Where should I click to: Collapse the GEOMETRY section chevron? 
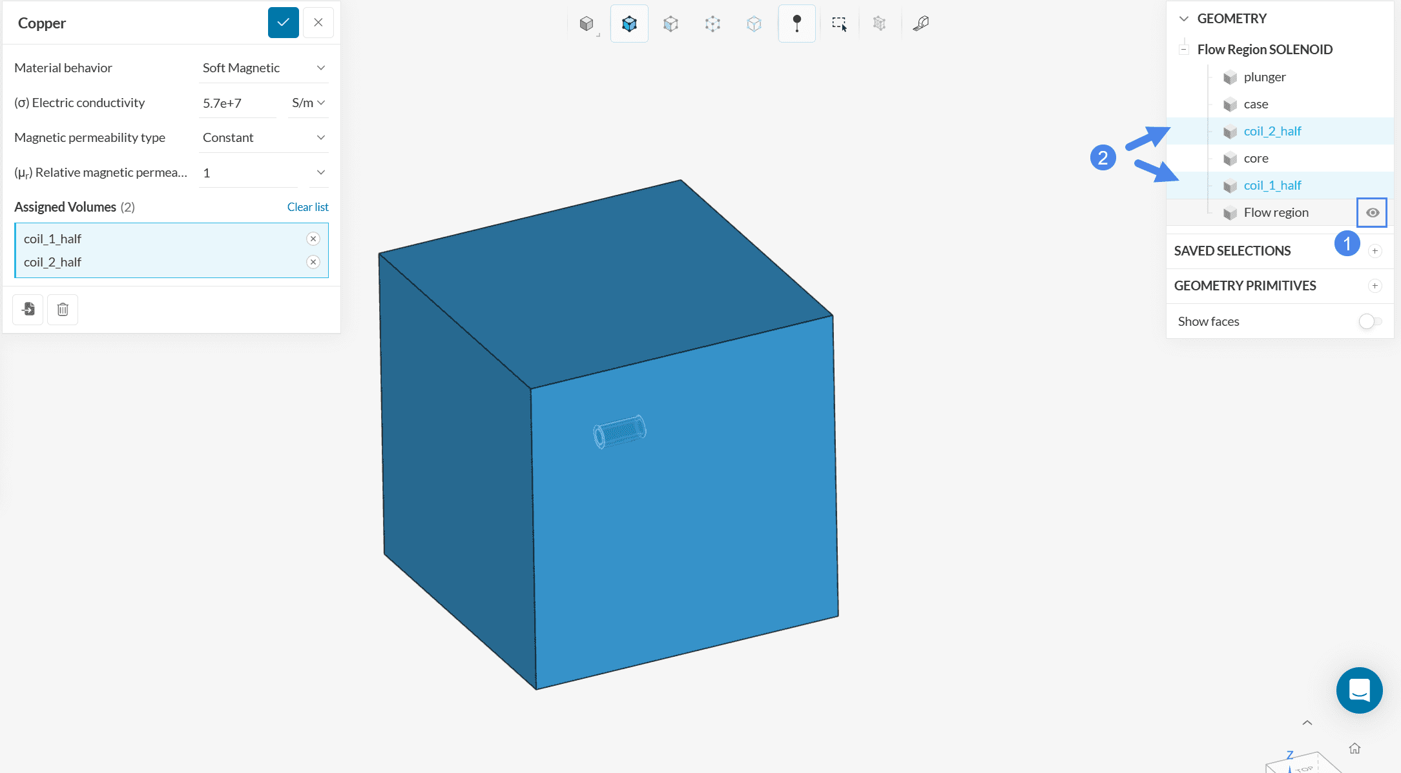[1183, 19]
